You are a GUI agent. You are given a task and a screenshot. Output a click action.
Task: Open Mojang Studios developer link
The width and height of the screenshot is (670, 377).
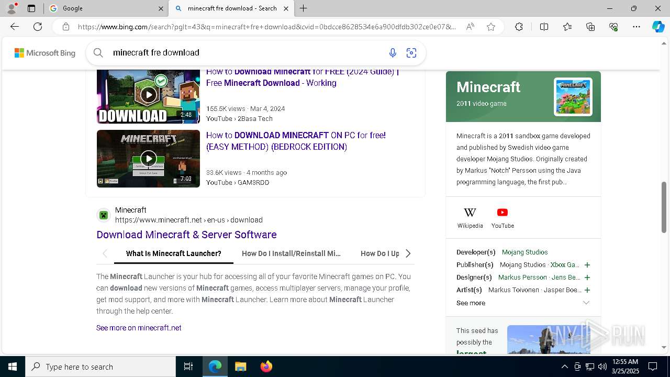click(x=525, y=252)
